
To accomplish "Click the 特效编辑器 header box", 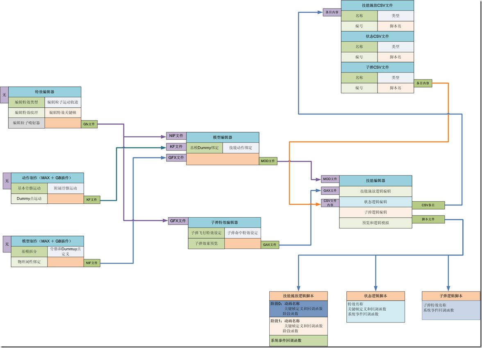I will click(45, 92).
